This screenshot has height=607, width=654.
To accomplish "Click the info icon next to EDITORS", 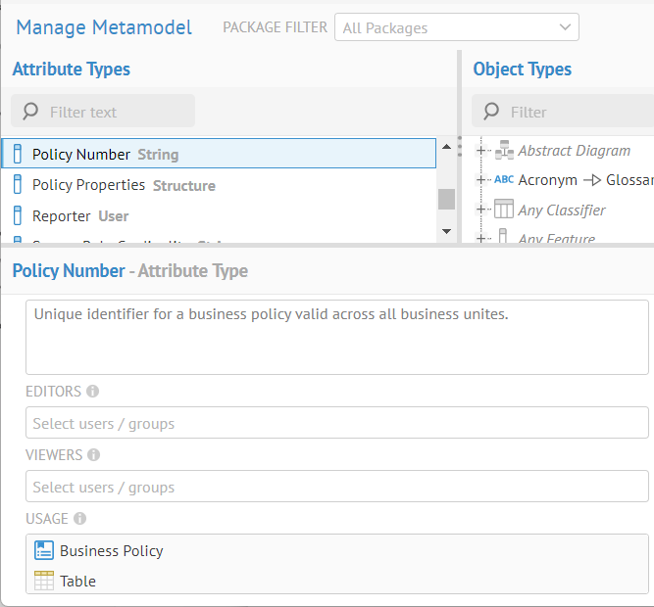I will point(93,392).
